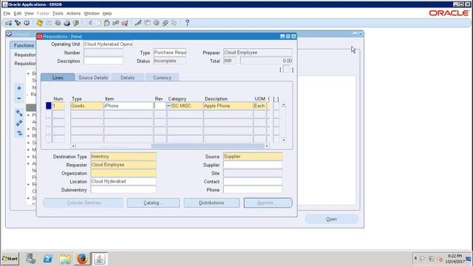Collapse the 'Re' node in Navigator tree

(28, 95)
